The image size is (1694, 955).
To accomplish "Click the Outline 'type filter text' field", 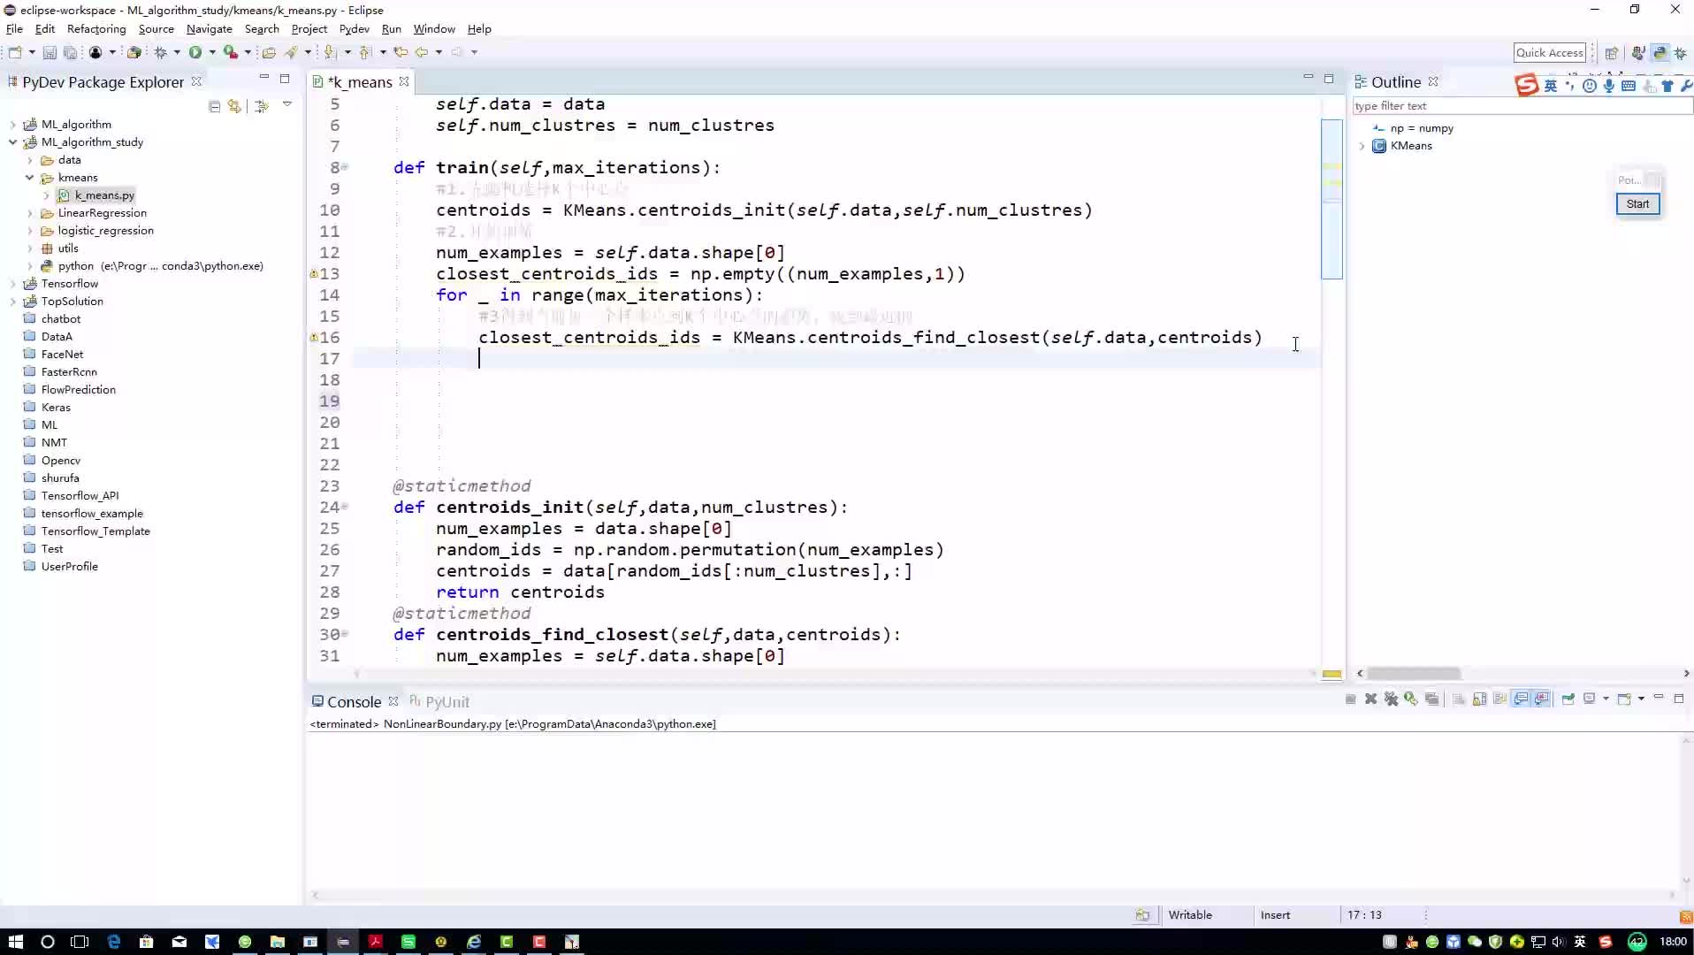I will pyautogui.click(x=1521, y=106).
